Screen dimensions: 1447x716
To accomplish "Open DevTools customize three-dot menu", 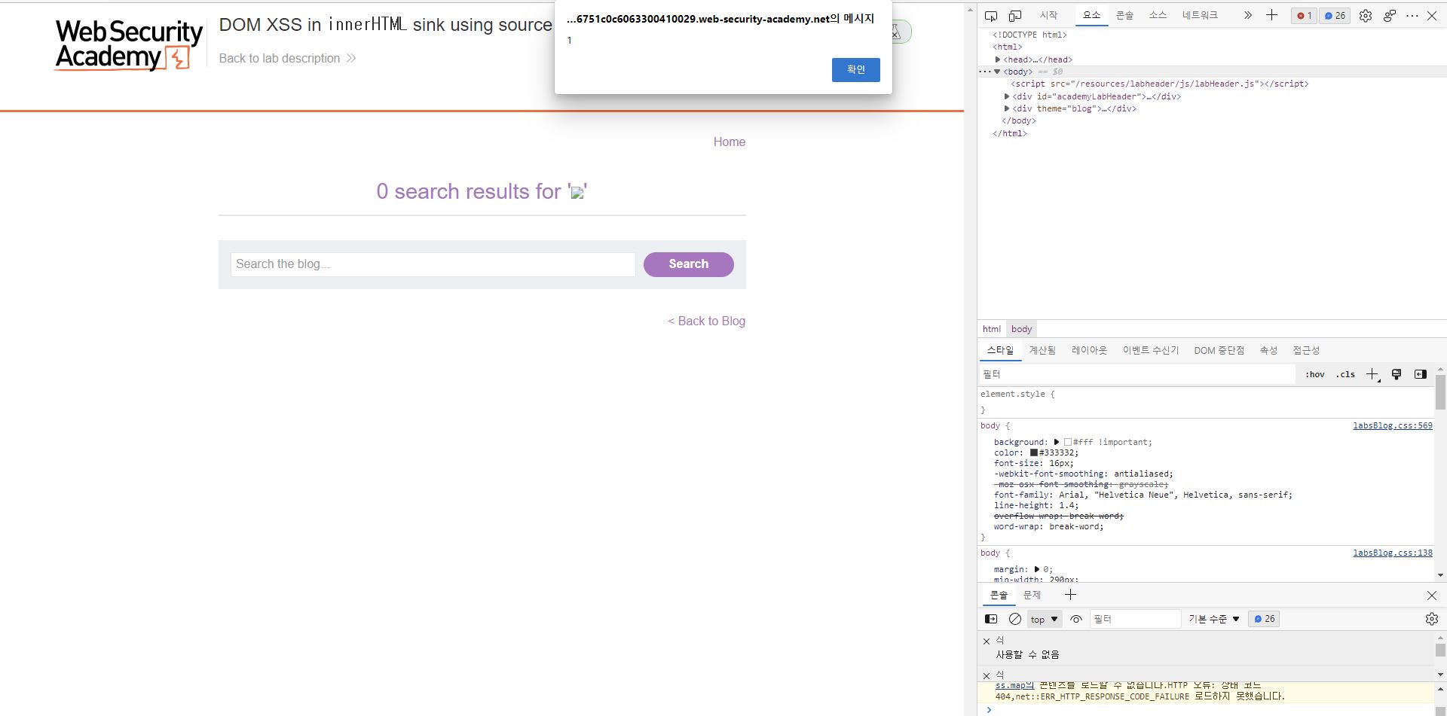I will (1412, 15).
